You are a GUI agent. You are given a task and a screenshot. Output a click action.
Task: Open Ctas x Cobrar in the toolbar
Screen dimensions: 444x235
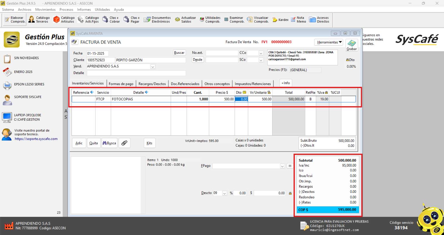pos(111,19)
